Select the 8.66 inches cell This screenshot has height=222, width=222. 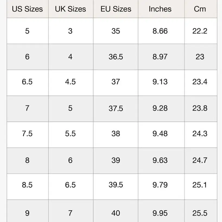[x=160, y=31]
